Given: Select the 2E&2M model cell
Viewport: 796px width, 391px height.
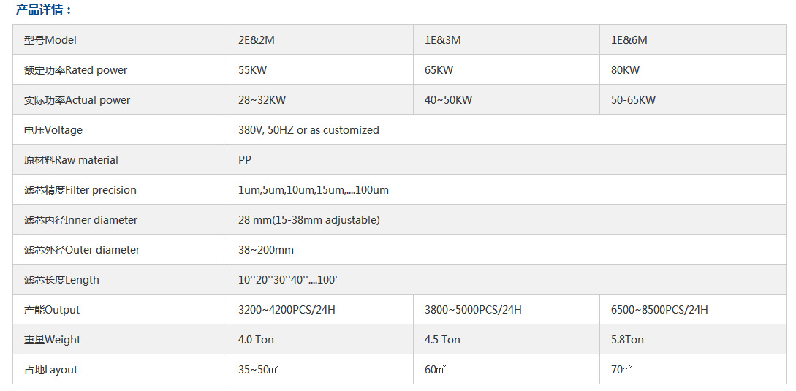Looking at the screenshot, I should click(320, 39).
